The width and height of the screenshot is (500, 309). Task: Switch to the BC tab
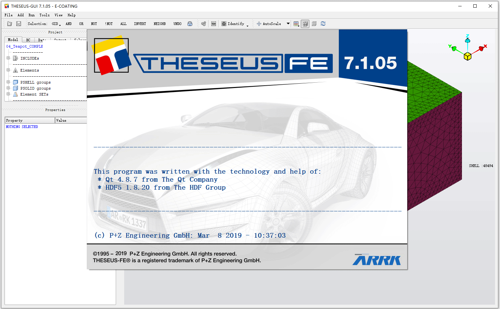point(28,40)
